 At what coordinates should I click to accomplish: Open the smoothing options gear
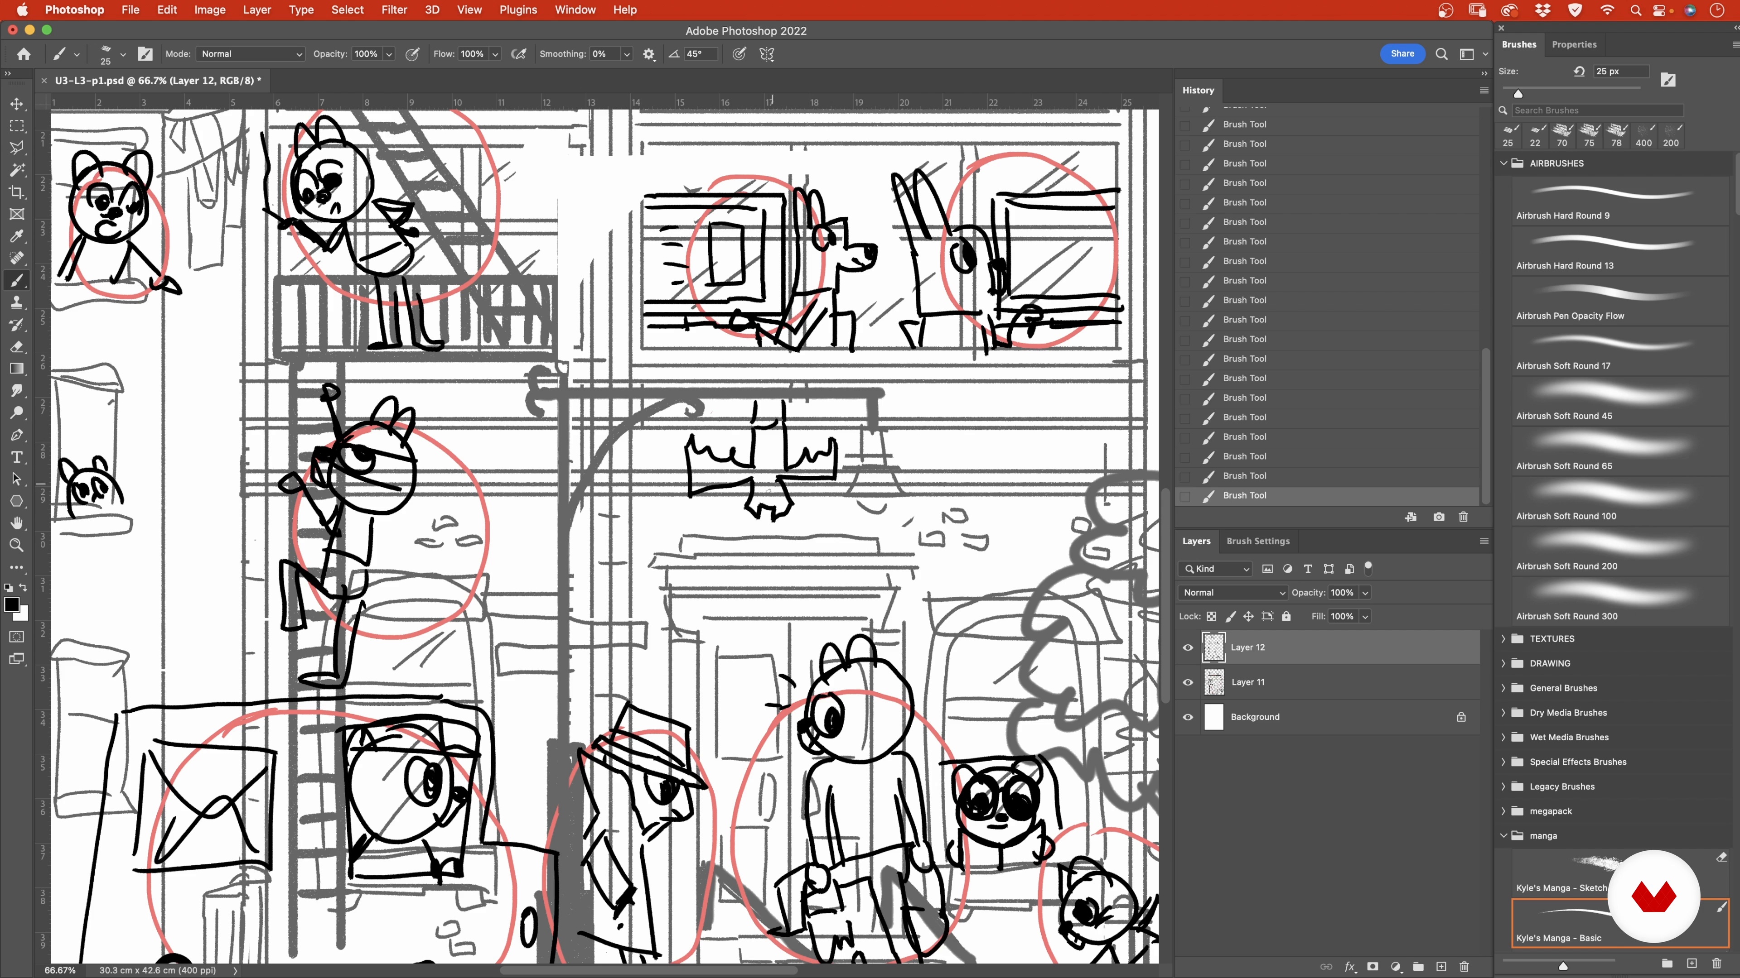(649, 54)
